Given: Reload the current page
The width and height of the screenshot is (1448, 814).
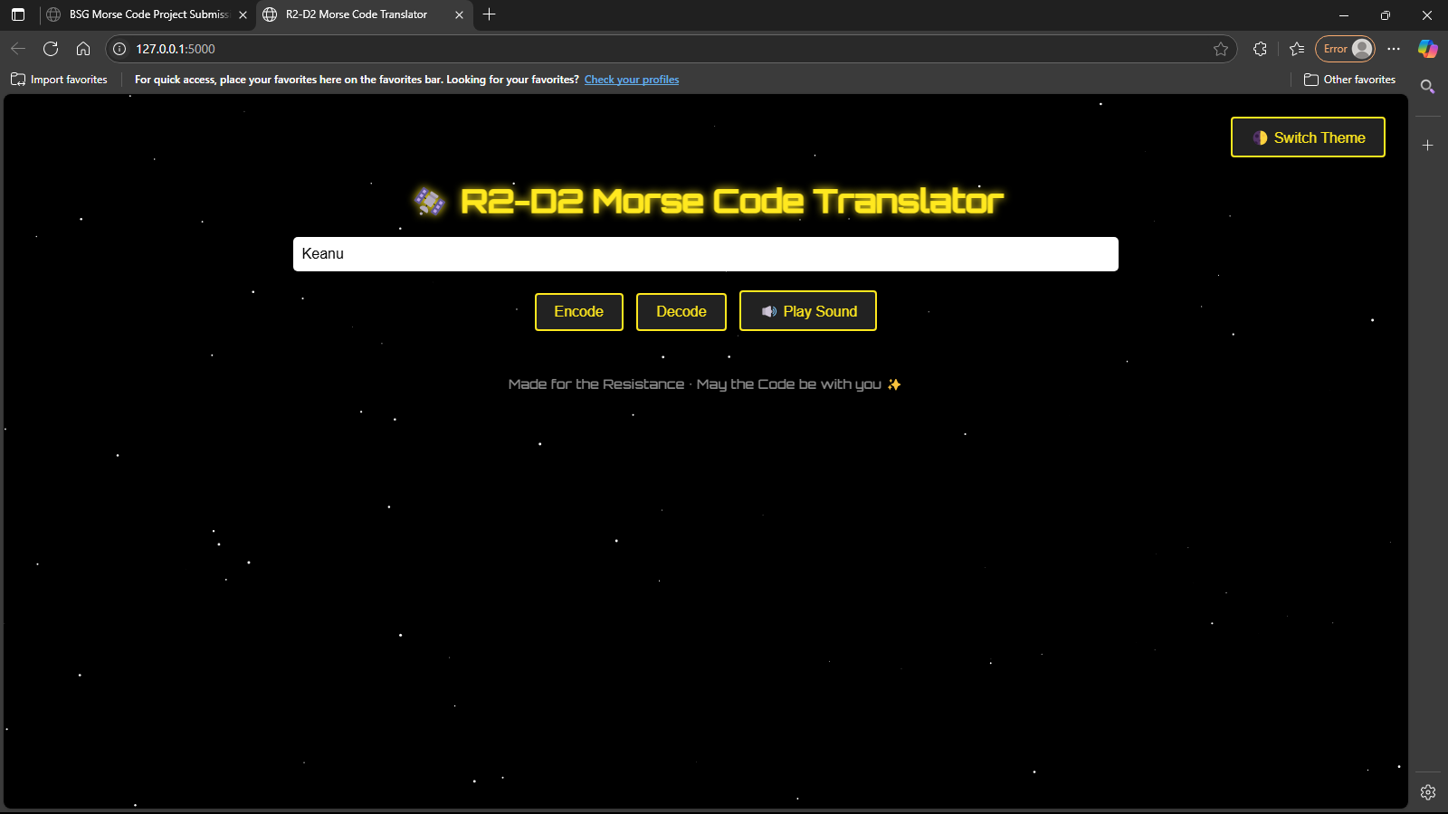Looking at the screenshot, I should tap(51, 49).
